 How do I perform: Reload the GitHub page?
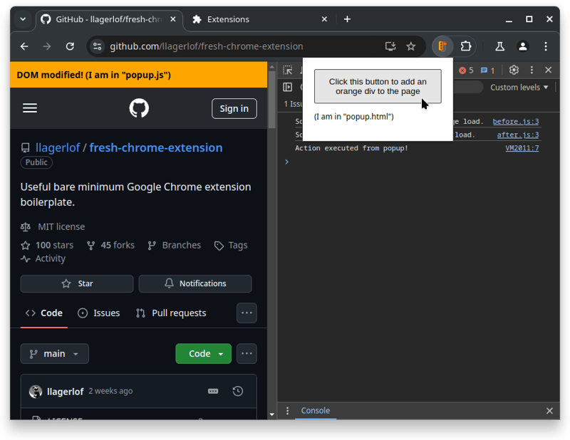pyautogui.click(x=70, y=46)
